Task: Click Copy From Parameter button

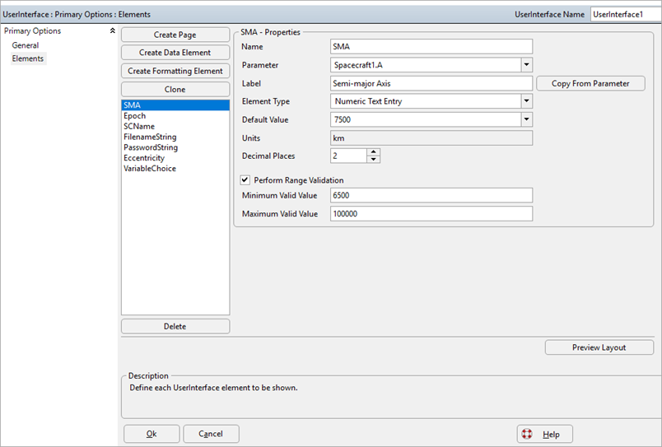Action: point(590,84)
